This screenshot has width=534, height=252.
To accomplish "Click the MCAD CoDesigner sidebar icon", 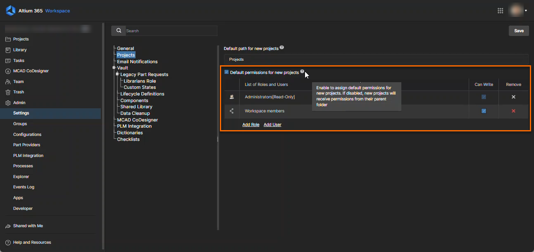I will tap(8, 71).
